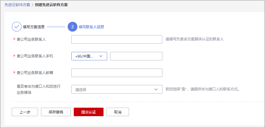The width and height of the screenshot is (265, 128).
Task: Focus the 贵公司业务联系人 name field
Action: pyautogui.click(x=117, y=39)
